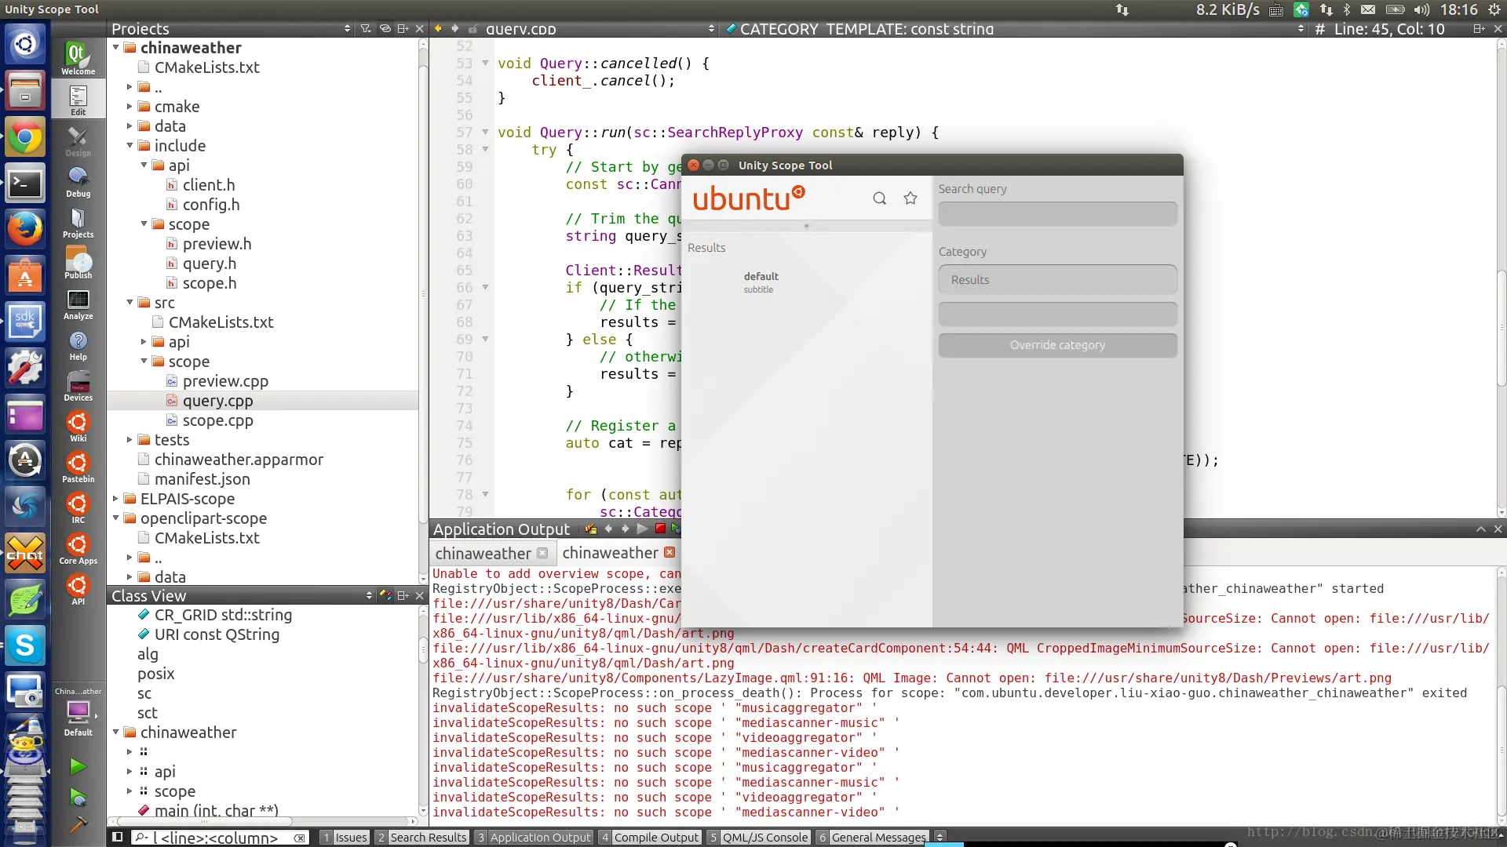Image resolution: width=1507 pixels, height=847 pixels.
Task: Click the favorite star in Scope Tool
Action: 910,198
